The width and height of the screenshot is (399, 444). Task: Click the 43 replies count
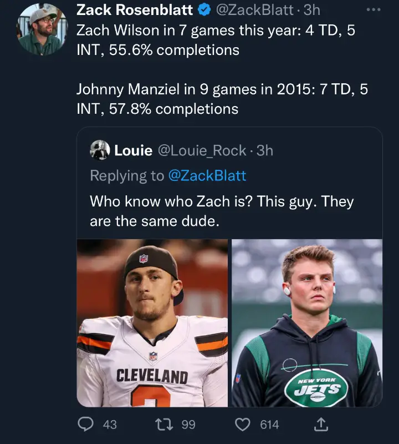(x=110, y=425)
